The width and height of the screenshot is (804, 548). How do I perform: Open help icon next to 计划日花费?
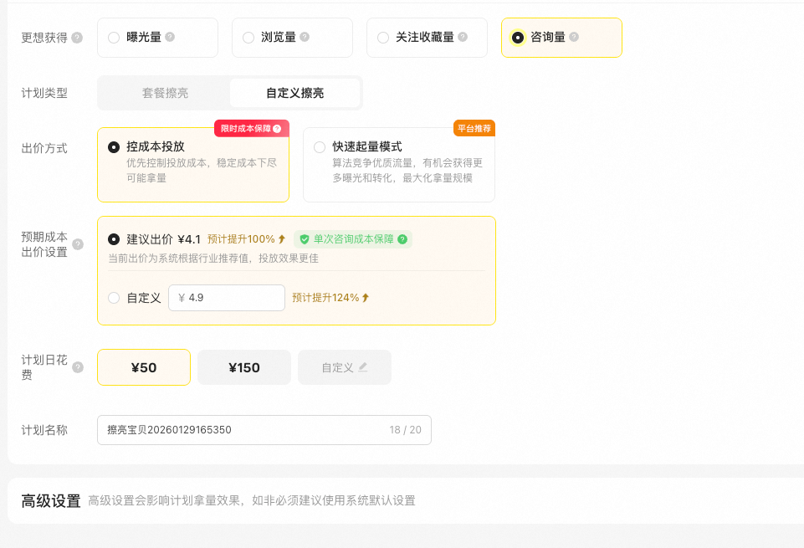(x=78, y=367)
